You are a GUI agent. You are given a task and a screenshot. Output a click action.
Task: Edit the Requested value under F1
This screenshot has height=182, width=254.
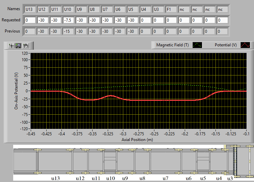pyautogui.click(x=171, y=20)
